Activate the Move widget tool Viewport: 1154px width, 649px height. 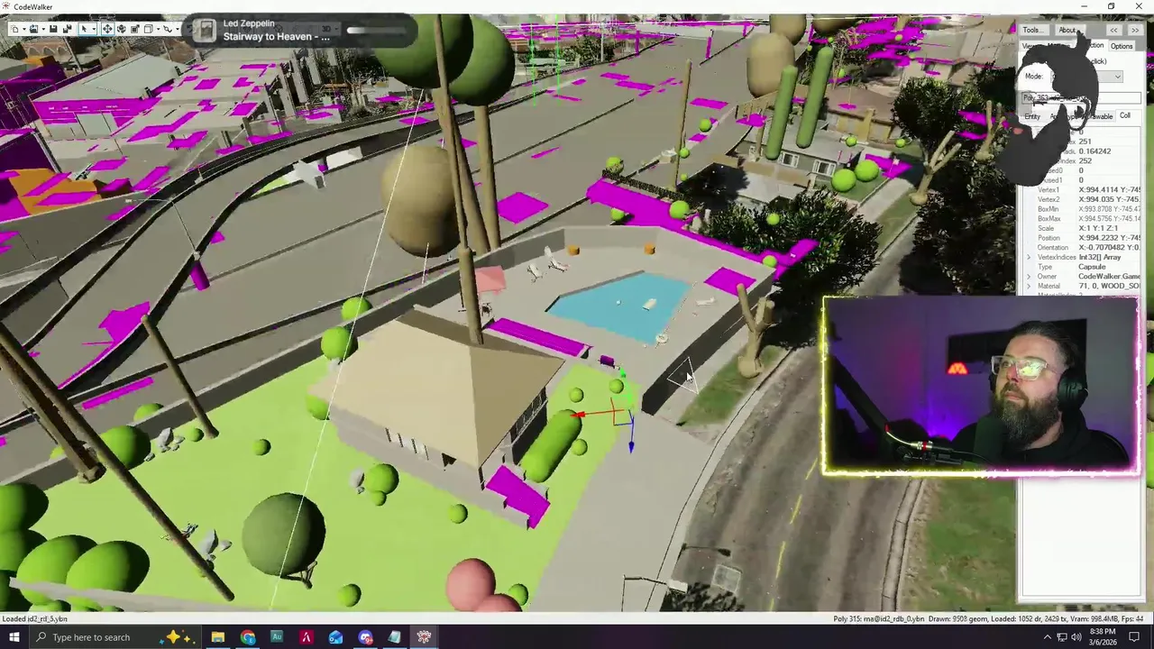point(107,29)
